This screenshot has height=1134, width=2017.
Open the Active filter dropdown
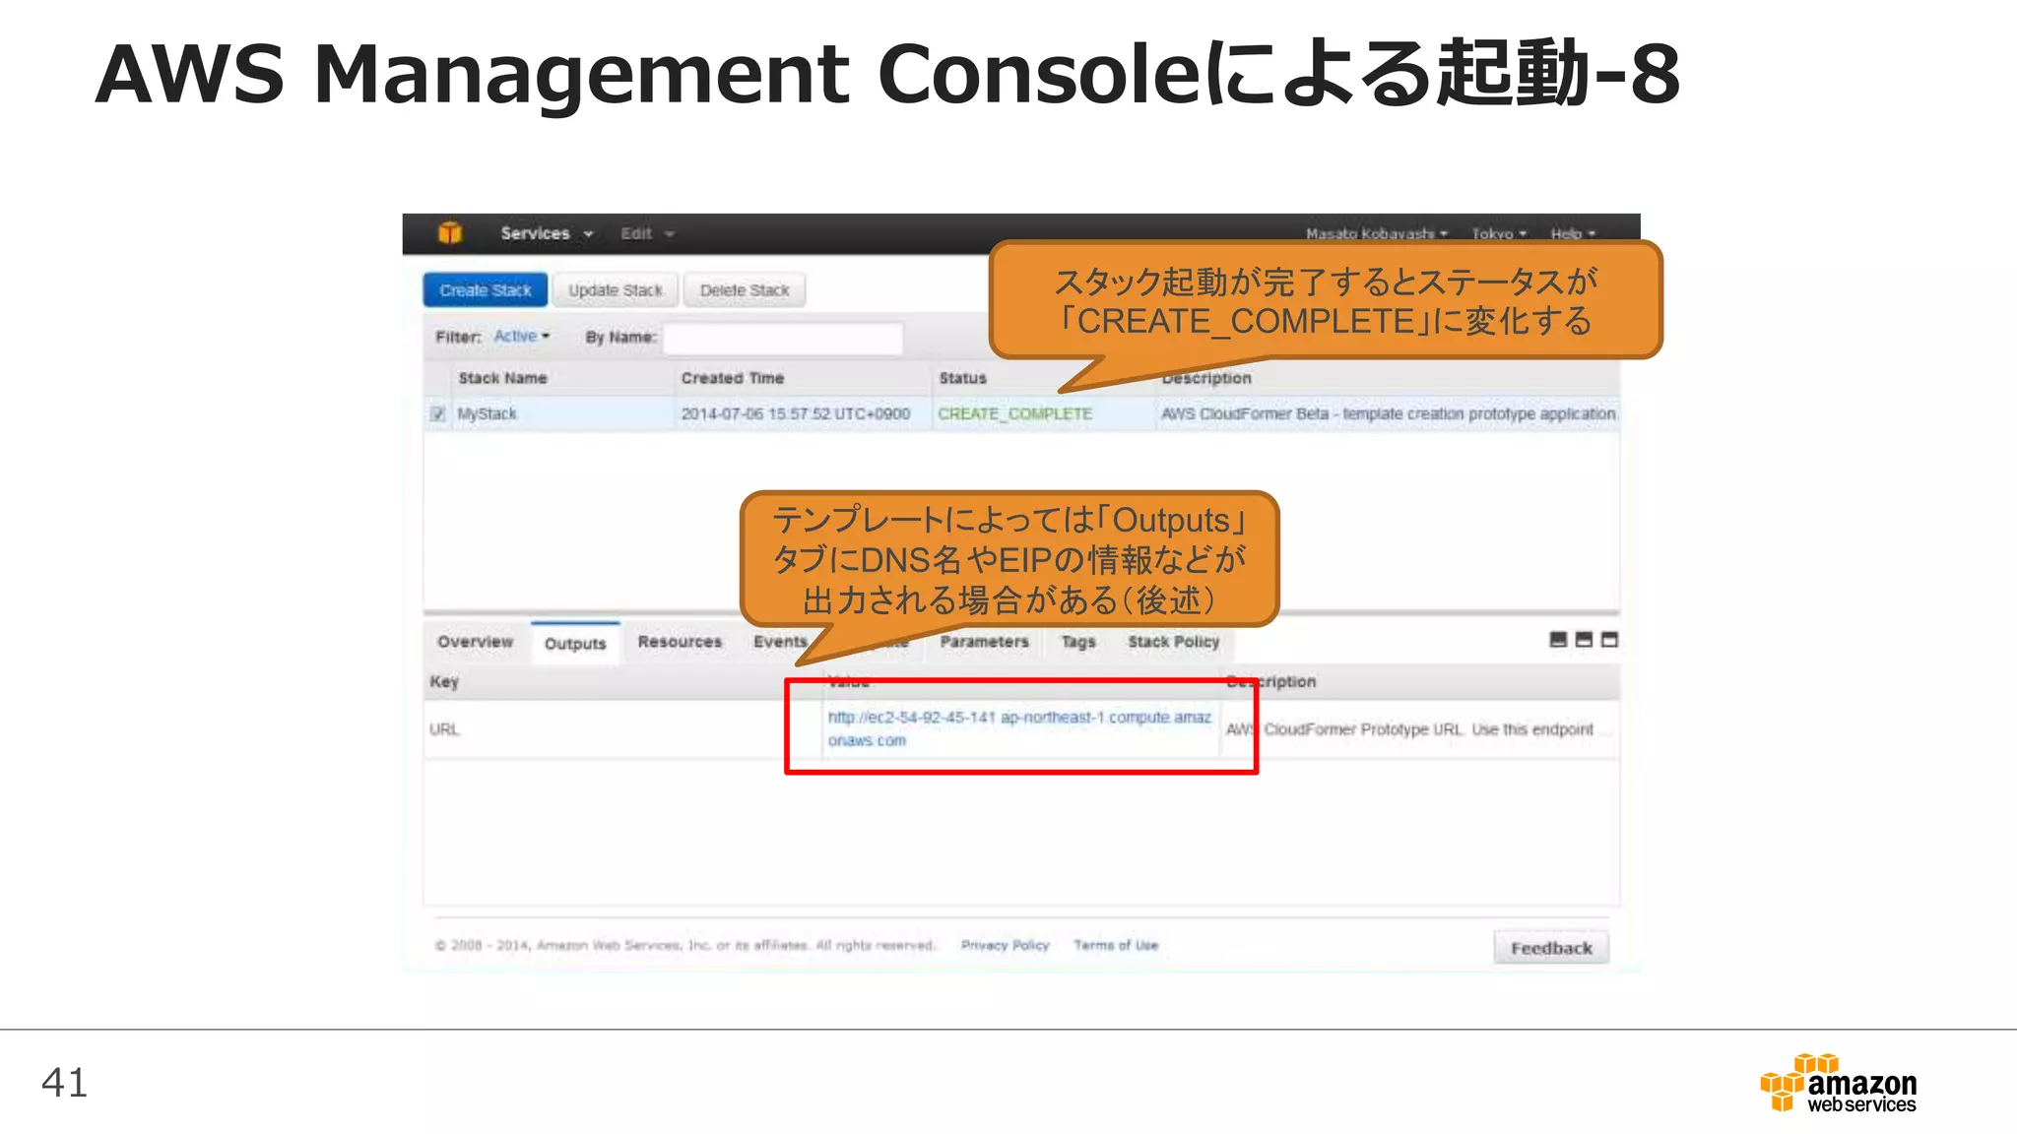[x=522, y=337]
